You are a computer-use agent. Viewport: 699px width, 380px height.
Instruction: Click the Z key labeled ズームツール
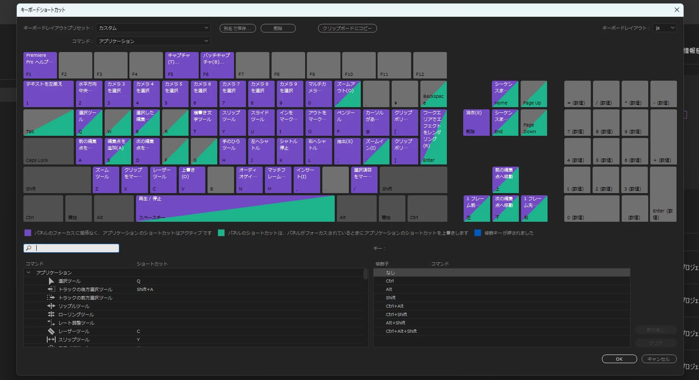coord(106,180)
